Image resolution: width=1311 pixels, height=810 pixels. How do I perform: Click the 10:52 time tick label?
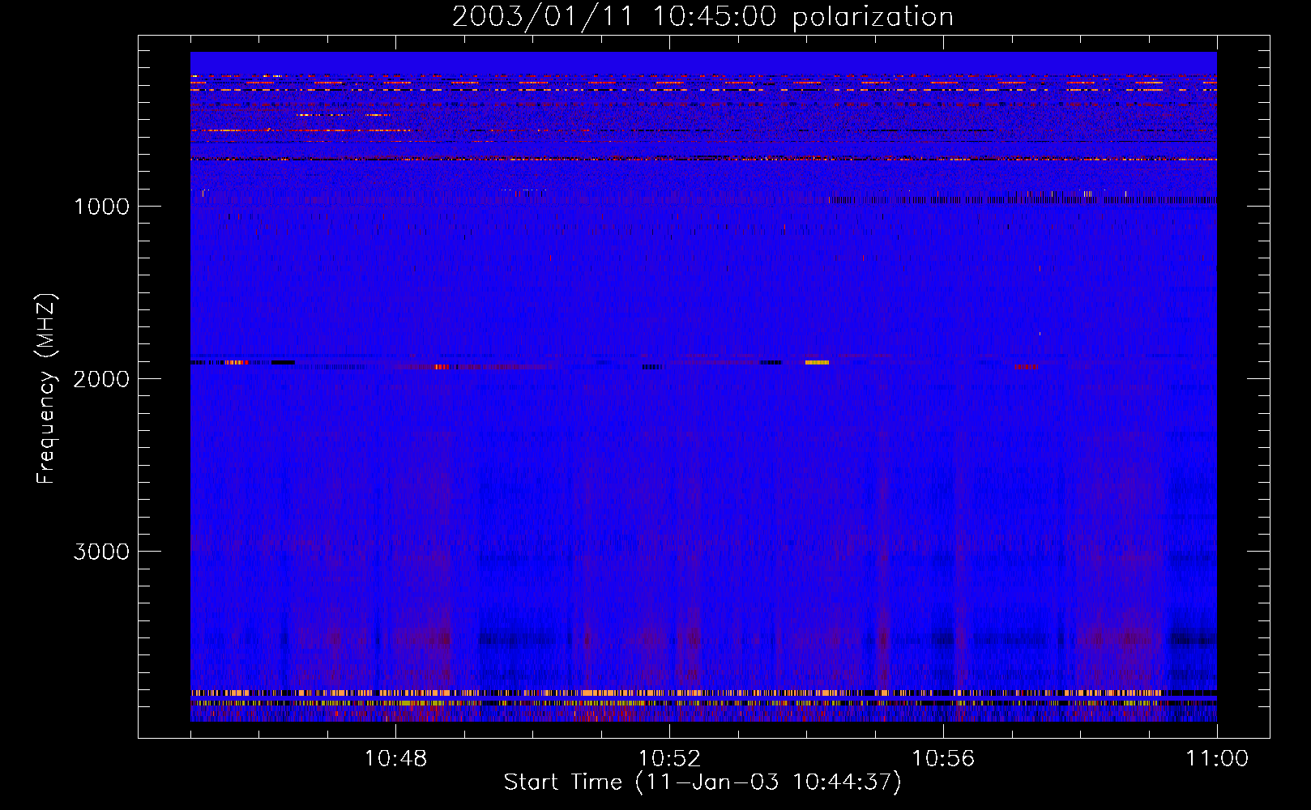(x=669, y=759)
